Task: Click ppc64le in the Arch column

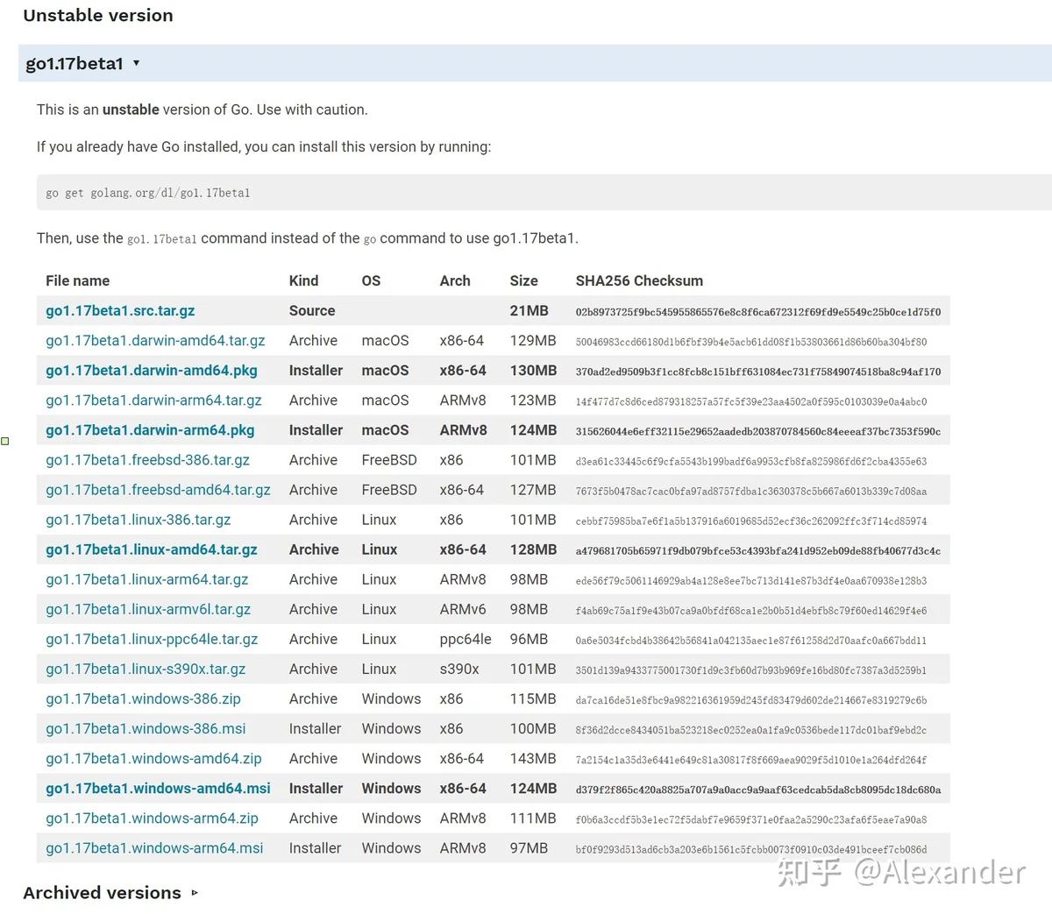Action: [x=466, y=639]
